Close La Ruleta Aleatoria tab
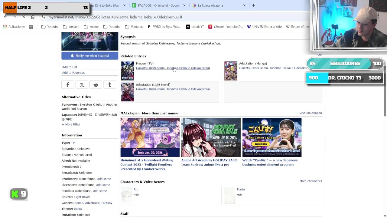Image resolution: width=387 pixels, height=218 pixels. click(x=244, y=5)
